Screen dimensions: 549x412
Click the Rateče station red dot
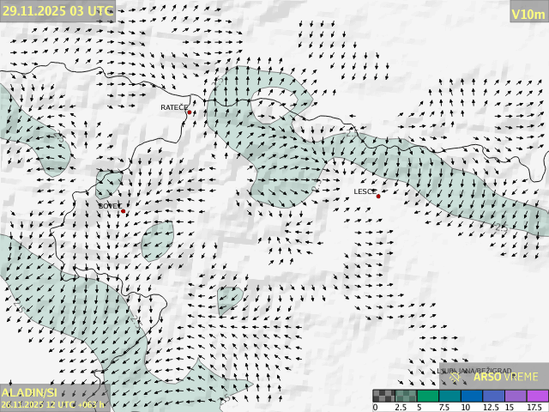pos(190,112)
